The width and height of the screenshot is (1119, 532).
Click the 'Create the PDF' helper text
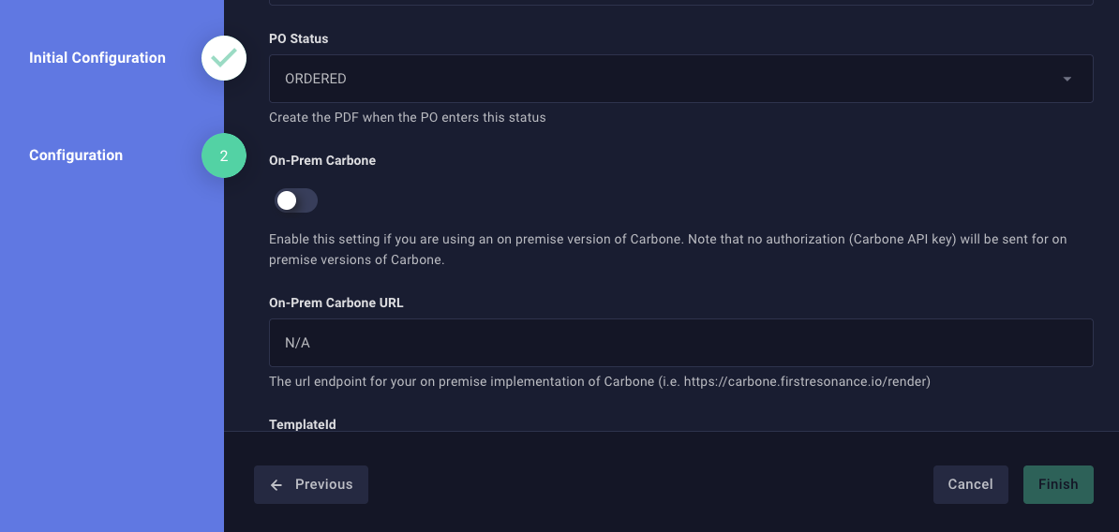pyautogui.click(x=407, y=118)
